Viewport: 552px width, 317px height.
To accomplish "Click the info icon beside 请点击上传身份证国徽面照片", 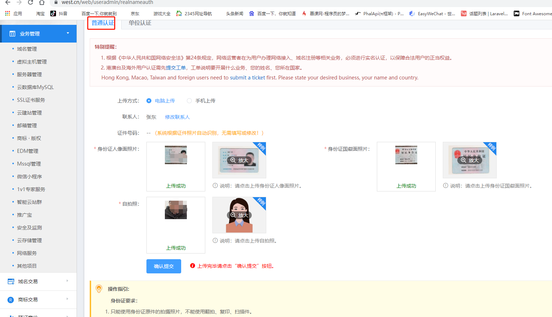I will 446,185.
